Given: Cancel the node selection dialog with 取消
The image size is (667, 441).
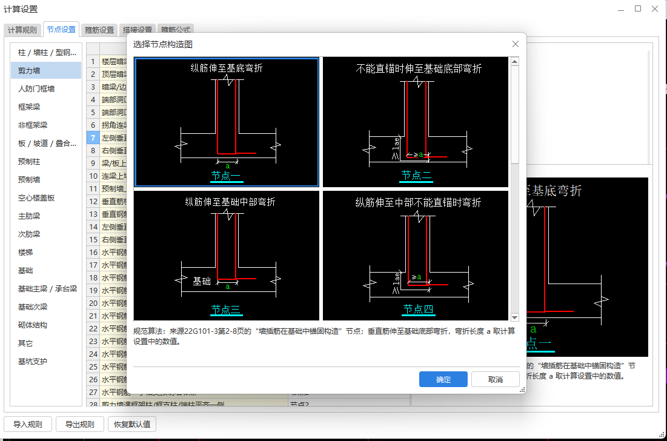Looking at the screenshot, I should [495, 379].
